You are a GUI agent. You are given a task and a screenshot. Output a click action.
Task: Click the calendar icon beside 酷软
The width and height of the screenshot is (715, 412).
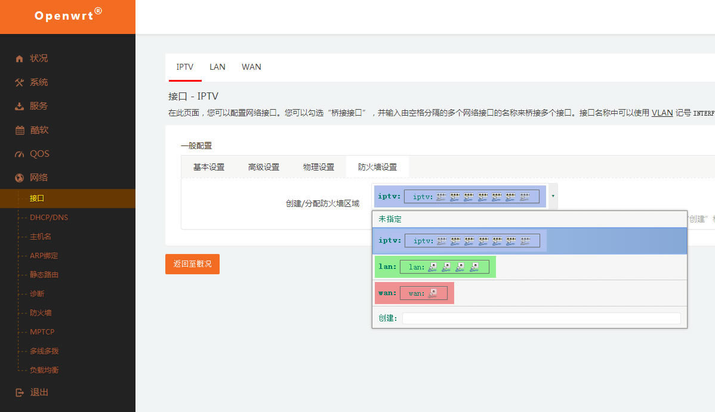click(x=20, y=130)
